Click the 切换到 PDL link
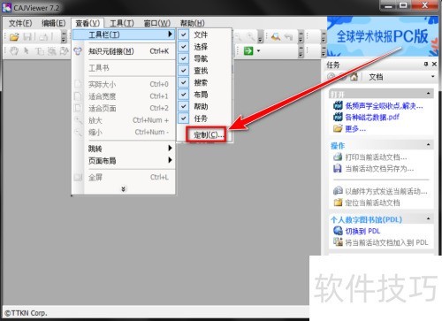Viewport: 442px width, 321px height. click(x=362, y=231)
